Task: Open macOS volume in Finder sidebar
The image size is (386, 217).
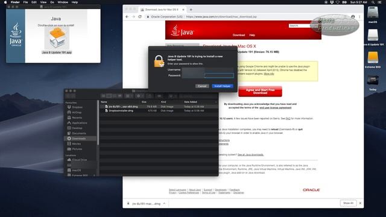Action: (77, 170)
